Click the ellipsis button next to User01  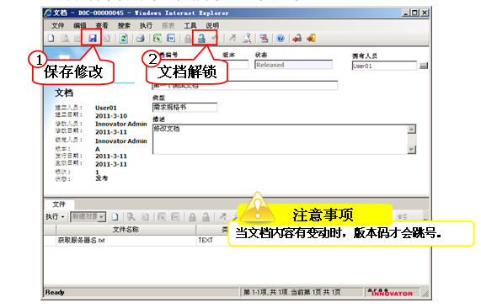tap(424, 66)
